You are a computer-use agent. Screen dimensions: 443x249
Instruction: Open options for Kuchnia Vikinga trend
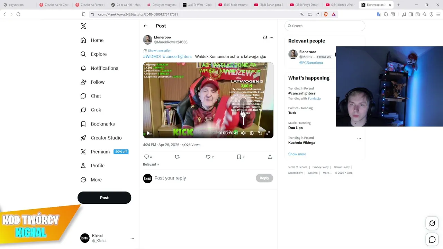pos(359,139)
